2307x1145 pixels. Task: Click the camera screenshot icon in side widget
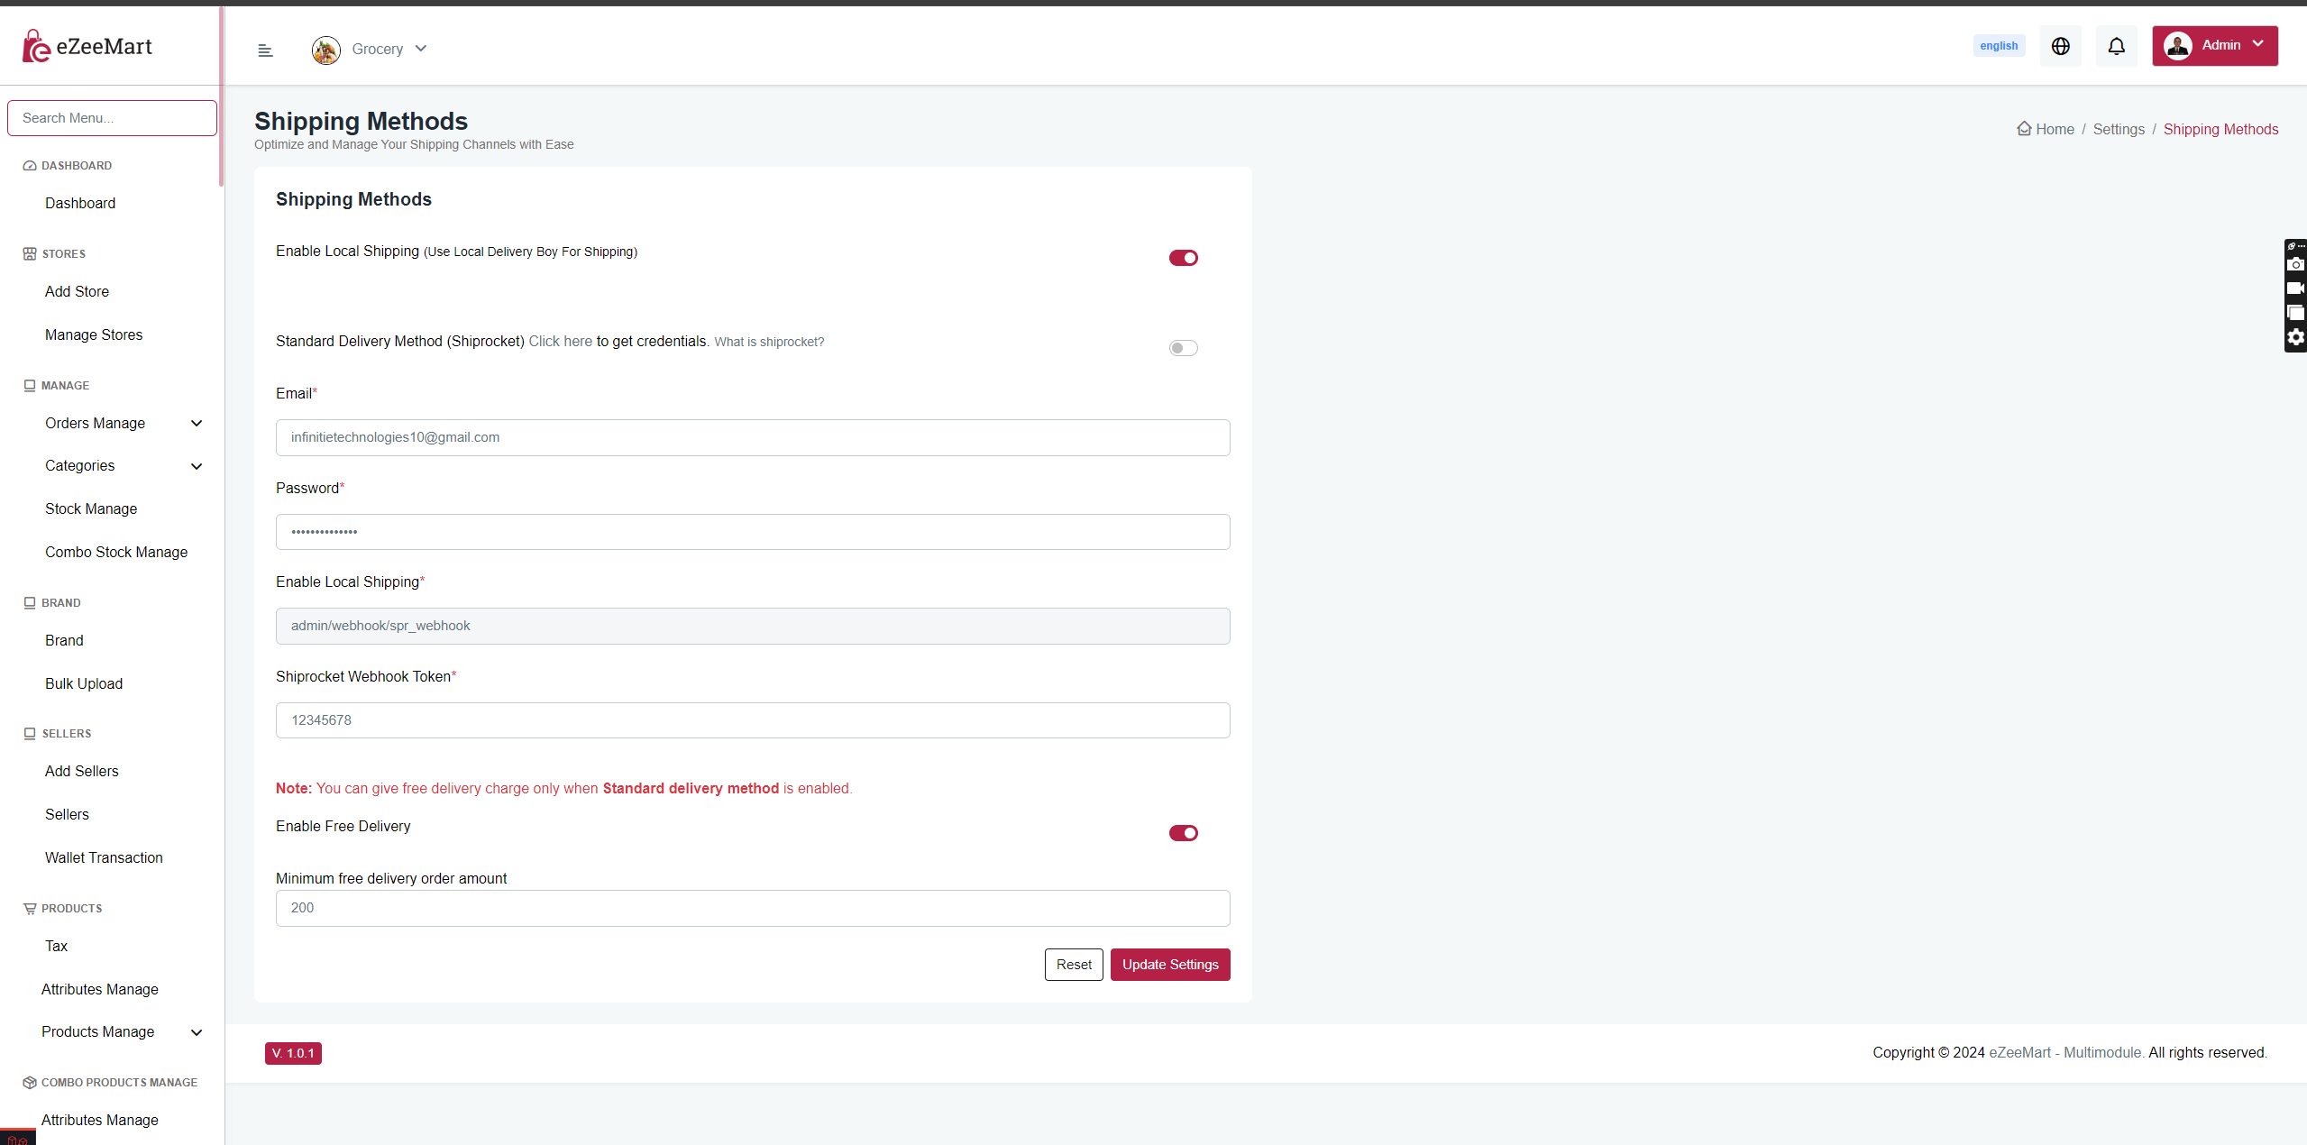2295,264
